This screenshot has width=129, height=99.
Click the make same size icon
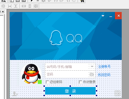pyautogui.click(x=36, y=6)
